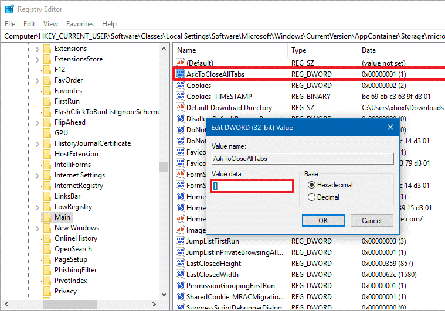445x311 pixels.
Task: Click the JumpListInPrivateBrowsingAll value icon
Action: click(x=180, y=252)
